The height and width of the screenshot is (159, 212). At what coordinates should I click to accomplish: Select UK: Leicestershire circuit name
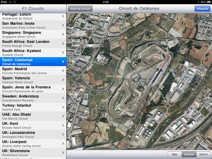(19, 132)
